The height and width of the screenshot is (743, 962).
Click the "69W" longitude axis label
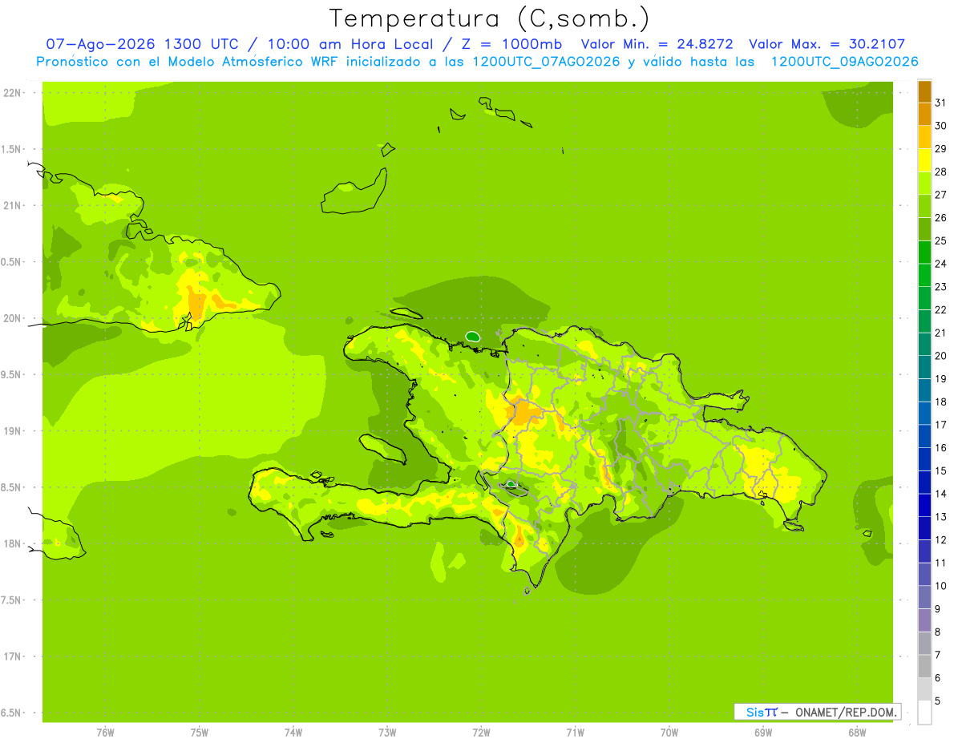(763, 733)
